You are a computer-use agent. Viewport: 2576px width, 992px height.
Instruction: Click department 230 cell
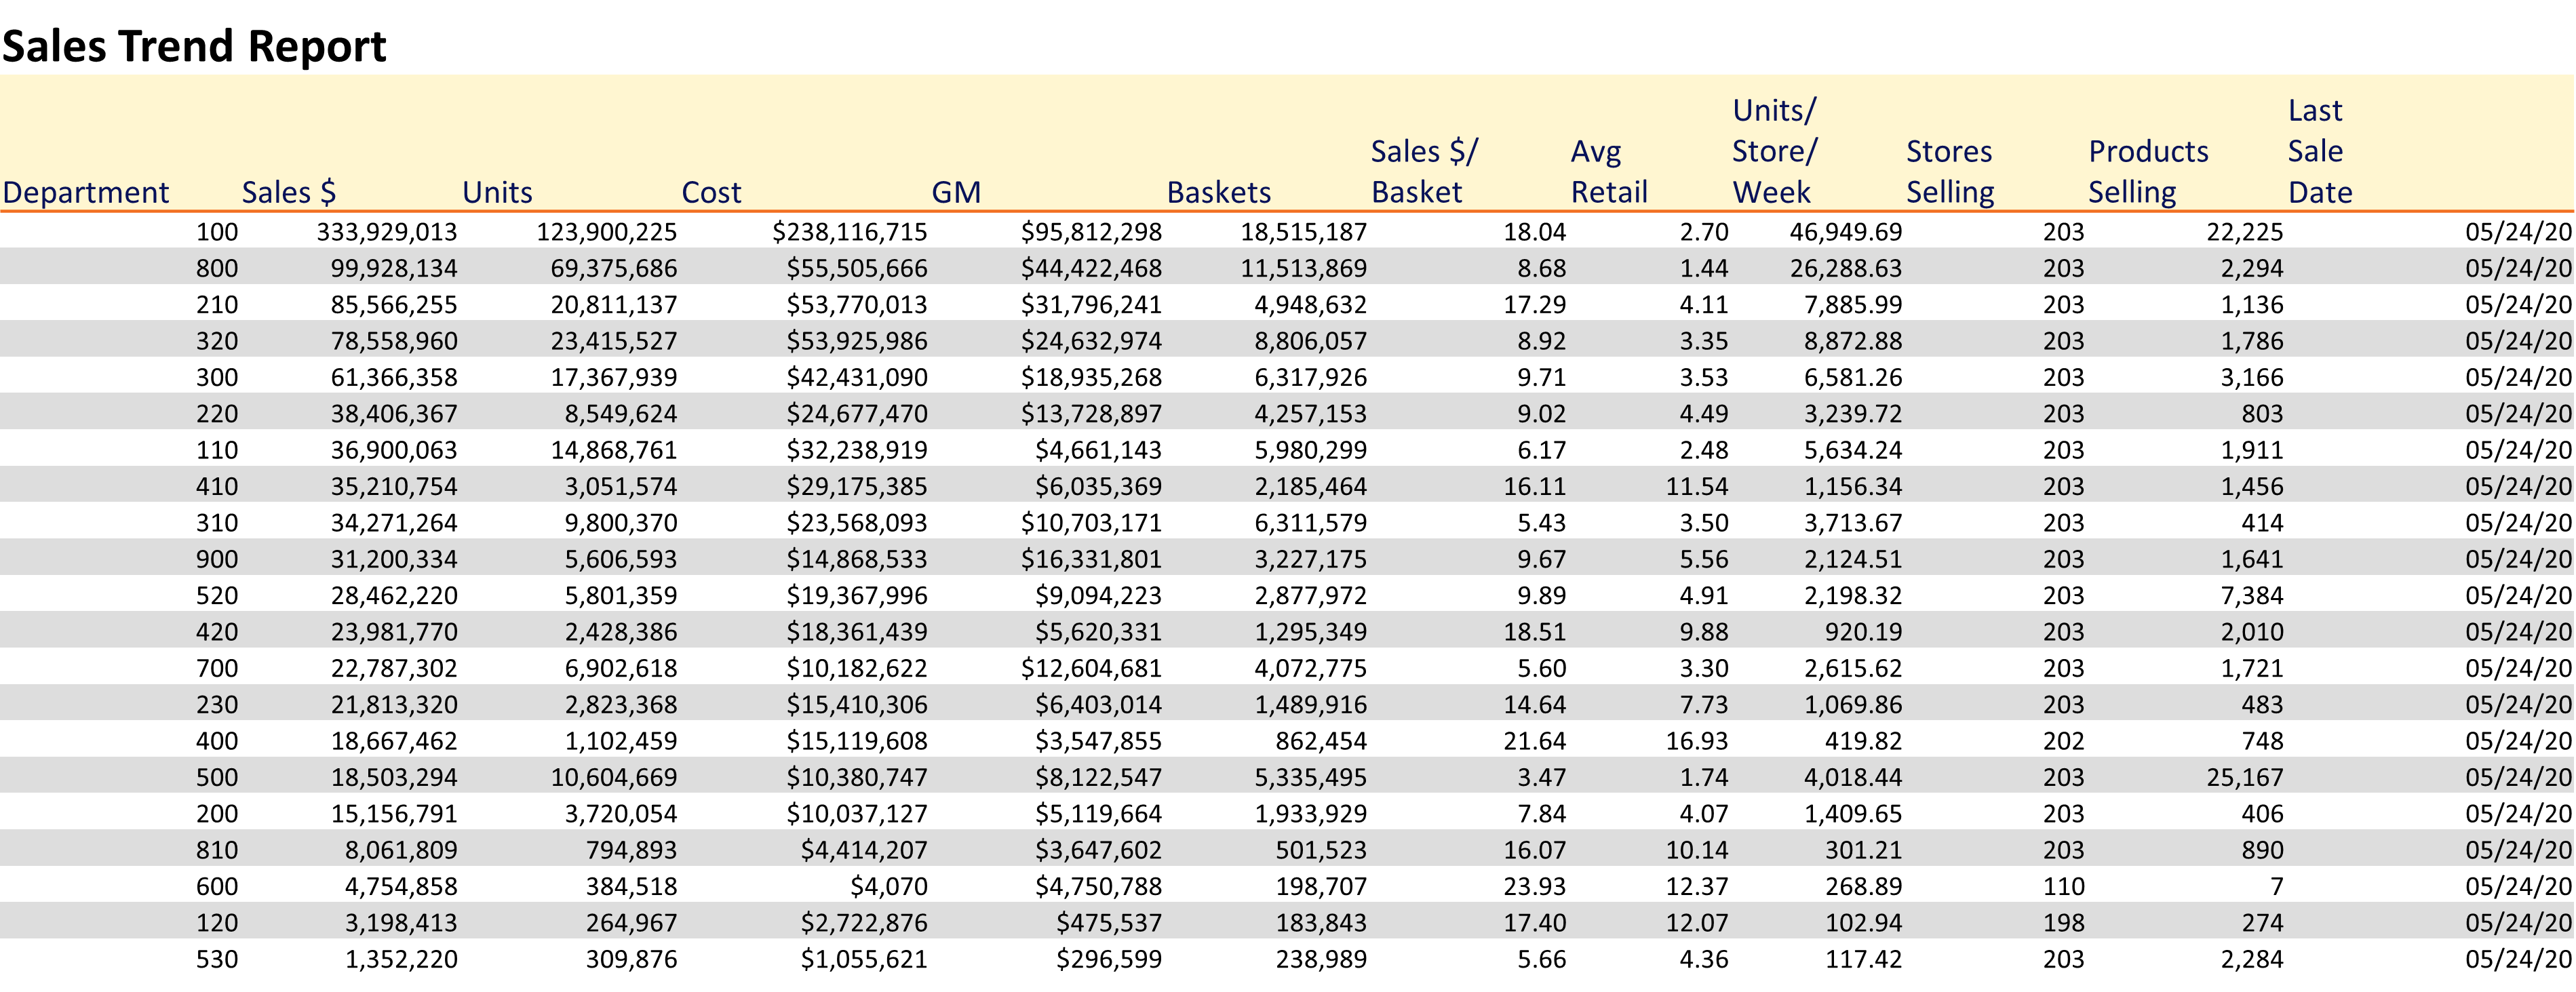[217, 705]
